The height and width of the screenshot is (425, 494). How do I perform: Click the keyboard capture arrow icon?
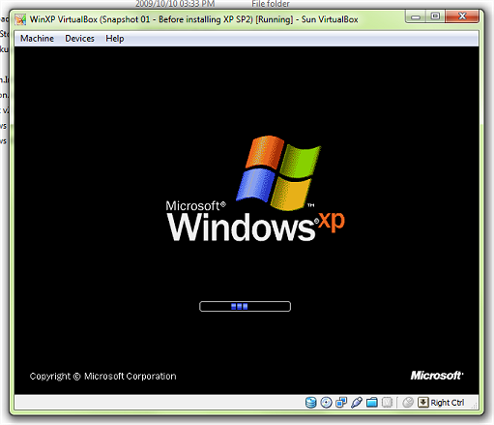coord(423,403)
